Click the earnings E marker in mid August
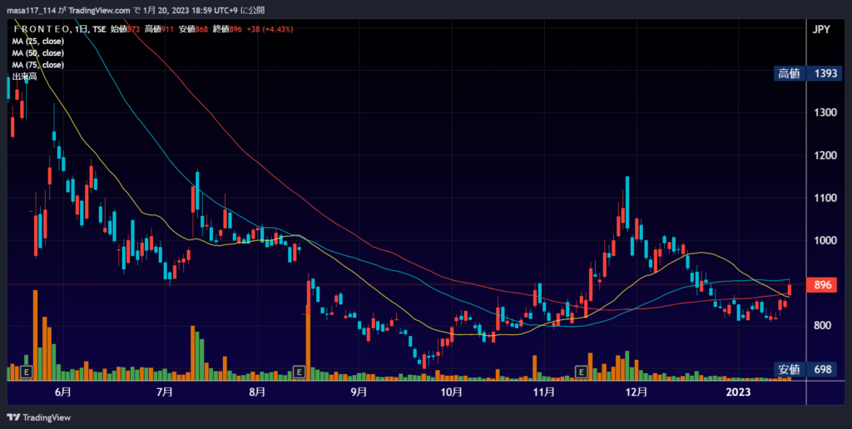The width and height of the screenshot is (852, 429). point(299,372)
